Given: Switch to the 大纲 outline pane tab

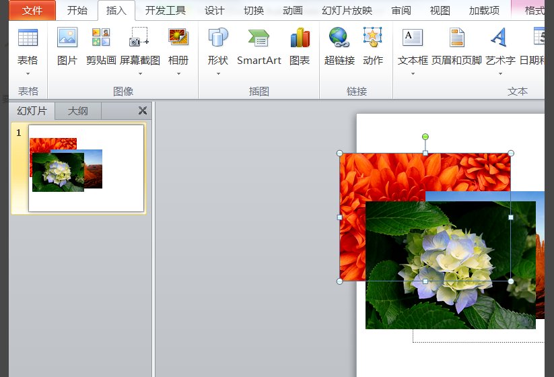Looking at the screenshot, I should [x=77, y=111].
